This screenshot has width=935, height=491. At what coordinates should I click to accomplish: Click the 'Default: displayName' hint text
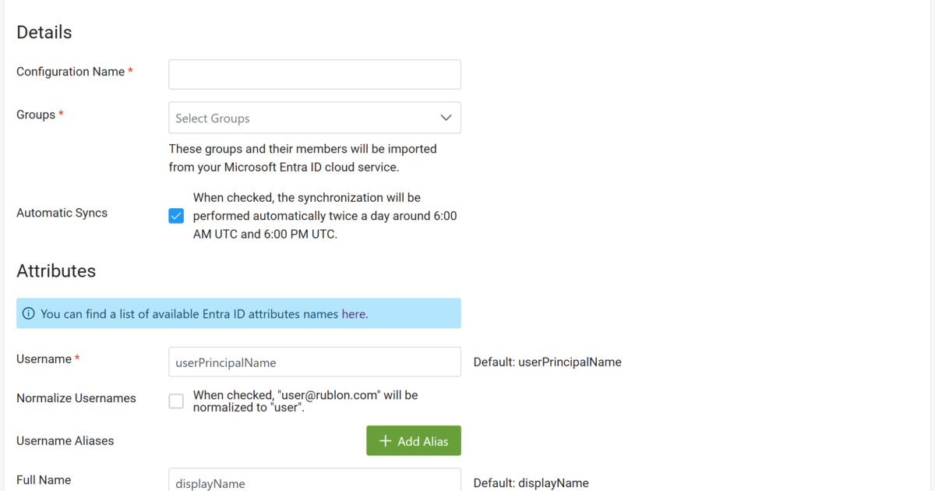point(531,483)
